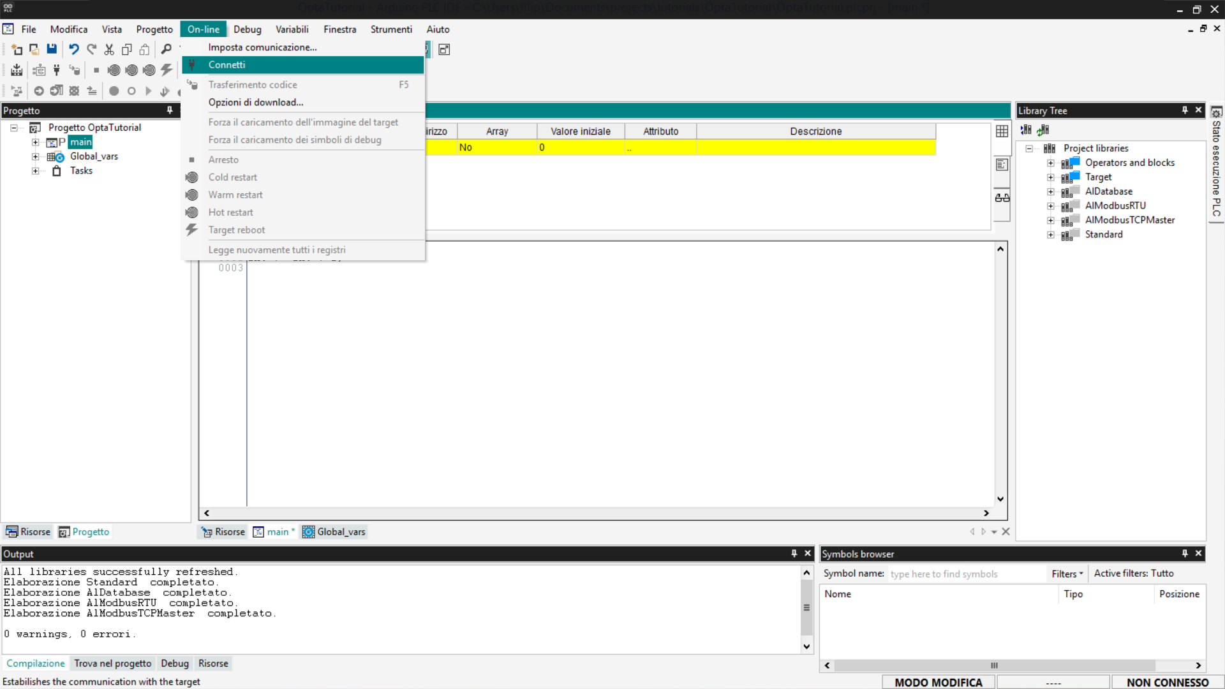The width and height of the screenshot is (1225, 689).
Task: Click grid view icon beside variables table
Action: point(1002,131)
